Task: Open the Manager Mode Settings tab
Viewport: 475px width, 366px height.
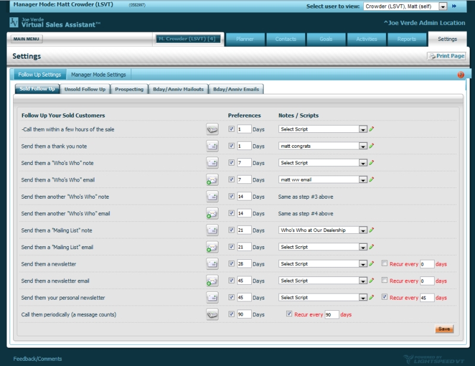Action: coord(99,75)
